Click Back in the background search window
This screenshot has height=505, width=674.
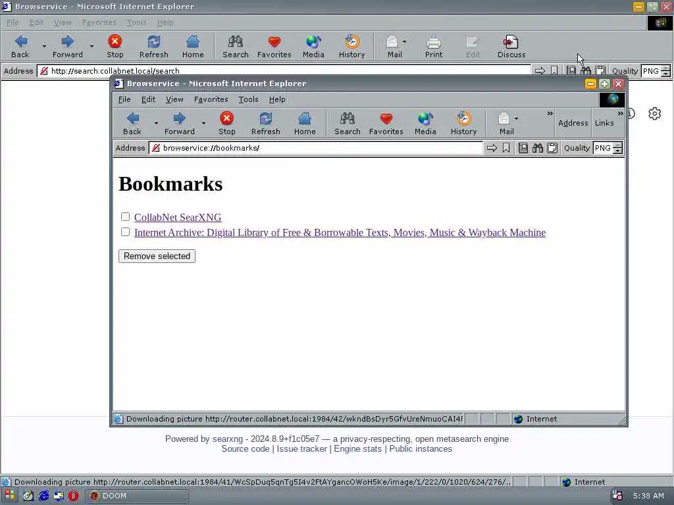(x=20, y=47)
